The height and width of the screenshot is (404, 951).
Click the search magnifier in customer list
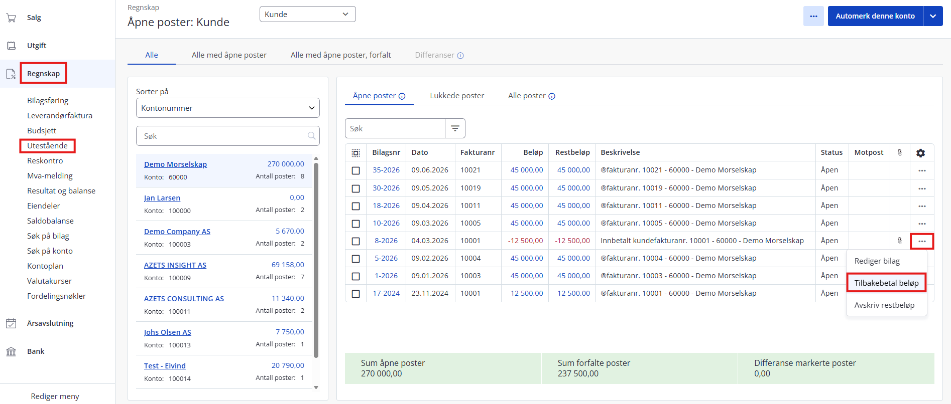coord(311,136)
